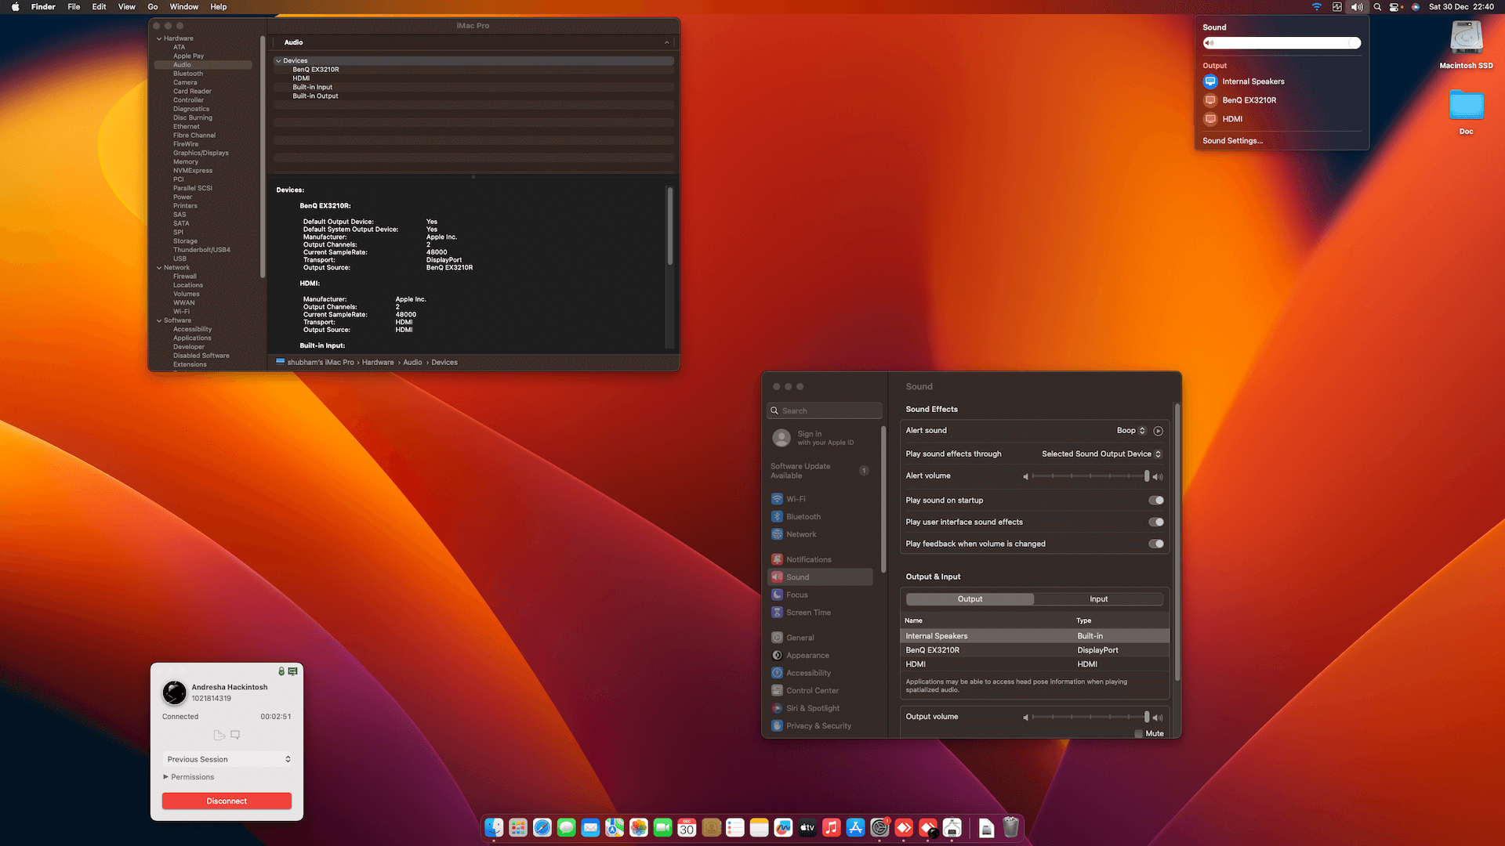The width and height of the screenshot is (1505, 846).
Task: Open the Previous Session dropdown
Action: coord(227,760)
